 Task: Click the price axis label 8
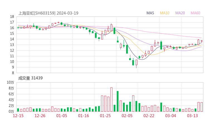13,73
